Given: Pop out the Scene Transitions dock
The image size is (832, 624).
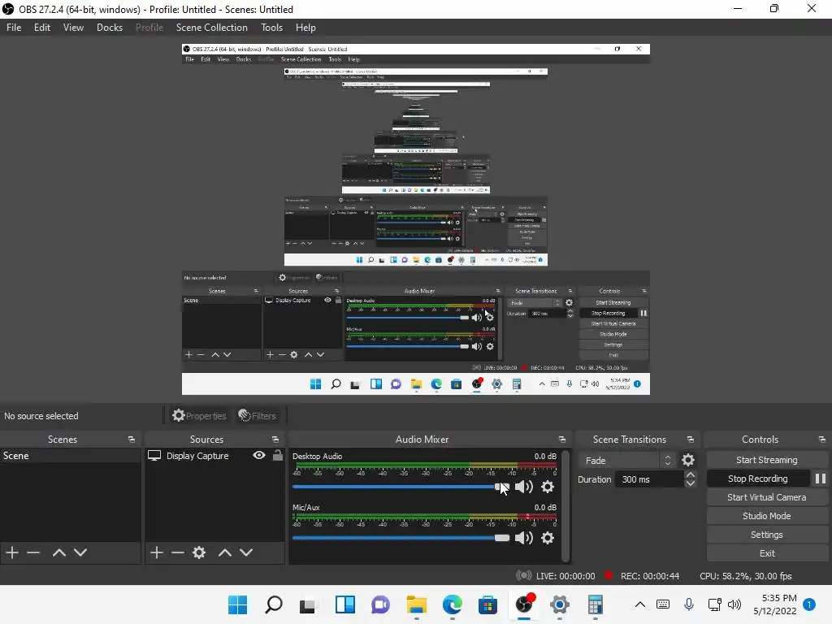Looking at the screenshot, I should tap(691, 440).
